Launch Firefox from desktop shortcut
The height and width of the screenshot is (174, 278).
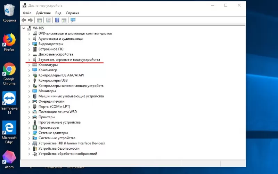pyautogui.click(x=9, y=42)
